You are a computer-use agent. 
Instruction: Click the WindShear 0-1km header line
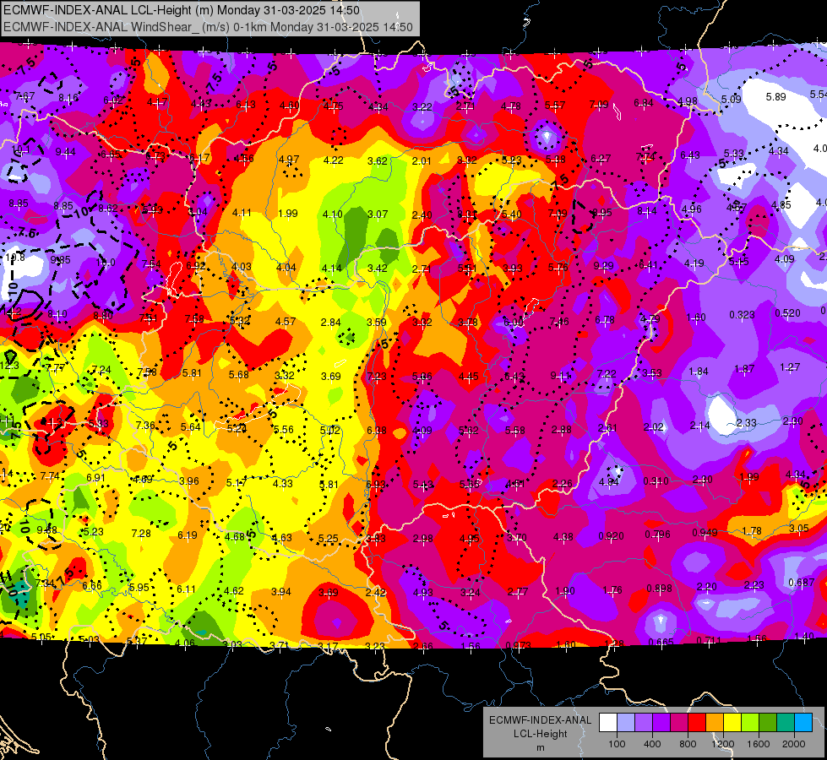(208, 27)
